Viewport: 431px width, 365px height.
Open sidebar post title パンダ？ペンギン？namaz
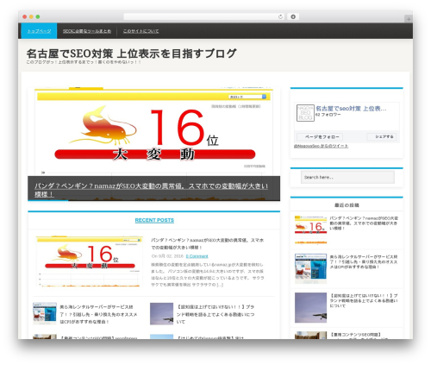pos(364,223)
